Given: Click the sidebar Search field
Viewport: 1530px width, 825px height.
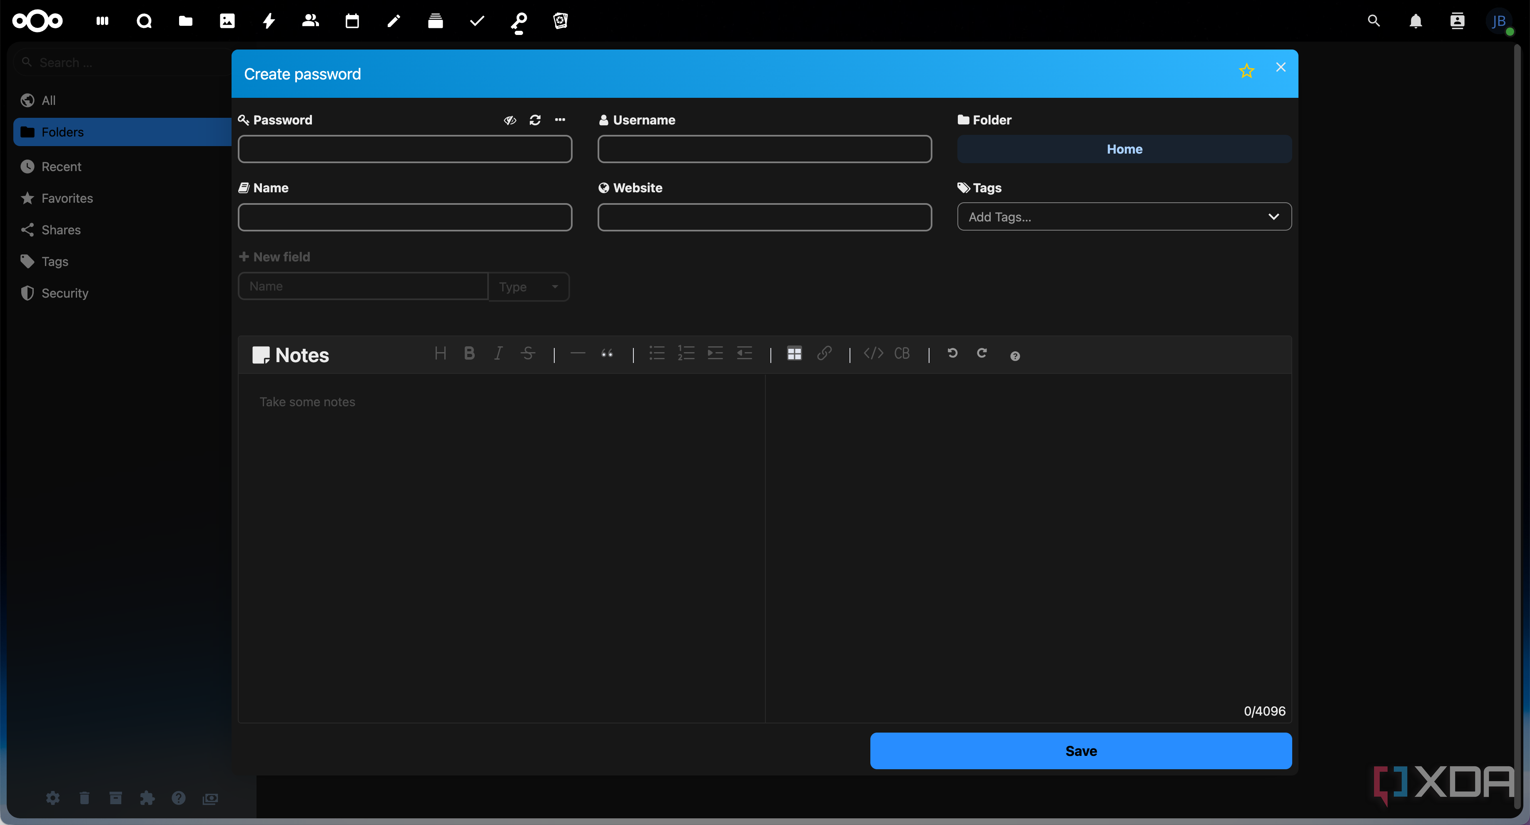Looking at the screenshot, I should 122,62.
